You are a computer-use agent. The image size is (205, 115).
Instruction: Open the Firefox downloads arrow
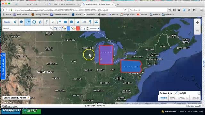pos(184,10)
